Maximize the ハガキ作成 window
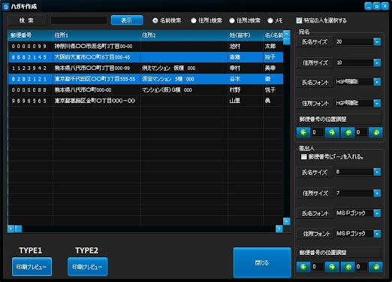 coord(376,6)
